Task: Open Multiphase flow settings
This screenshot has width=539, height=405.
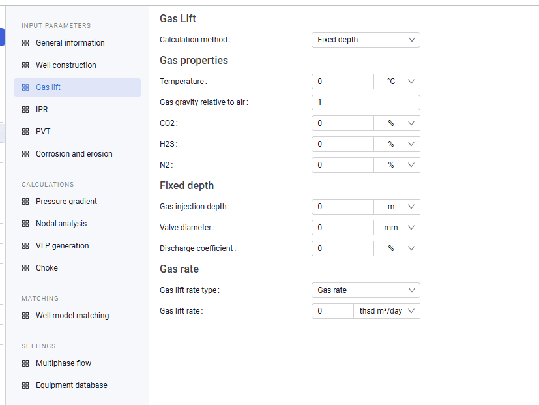Action: [x=78, y=363]
